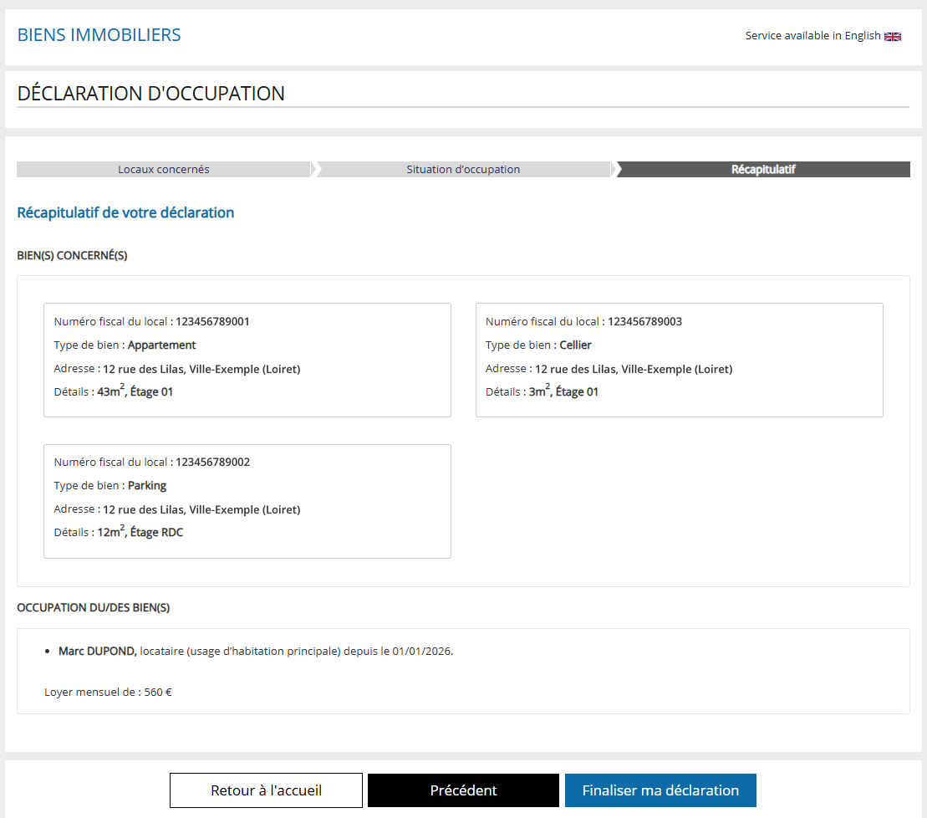This screenshot has height=818, width=927.
Task: Click BIEN(S) CONCERNÉ(S) section heading
Action: tap(72, 255)
